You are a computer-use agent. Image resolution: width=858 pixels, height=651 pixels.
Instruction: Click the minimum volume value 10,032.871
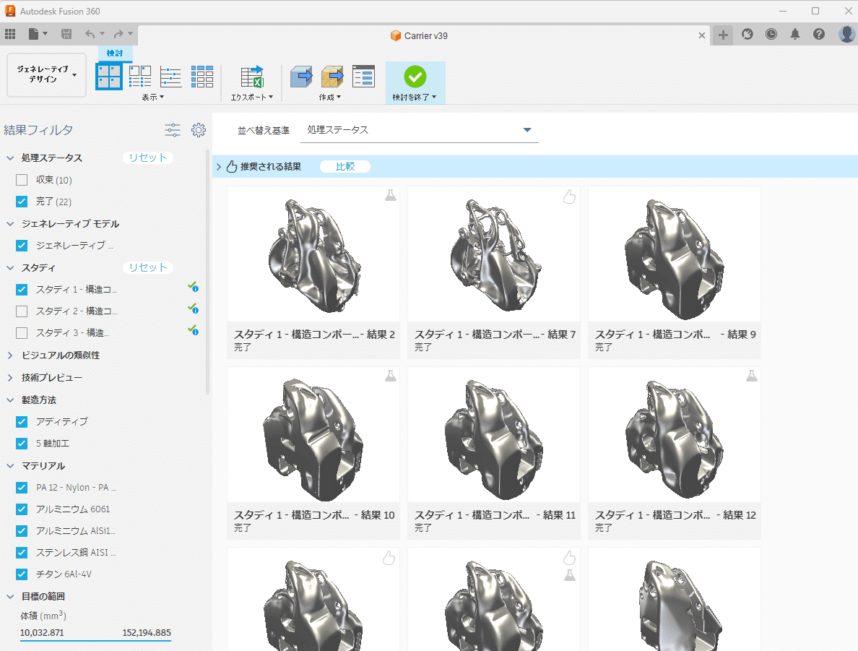42,633
